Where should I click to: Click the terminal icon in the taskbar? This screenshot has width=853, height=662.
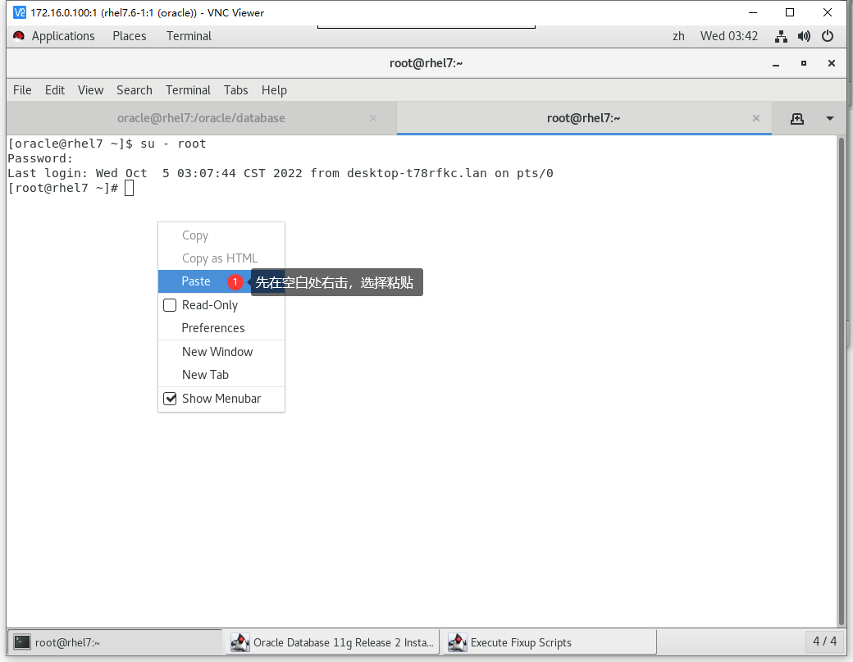[22, 642]
